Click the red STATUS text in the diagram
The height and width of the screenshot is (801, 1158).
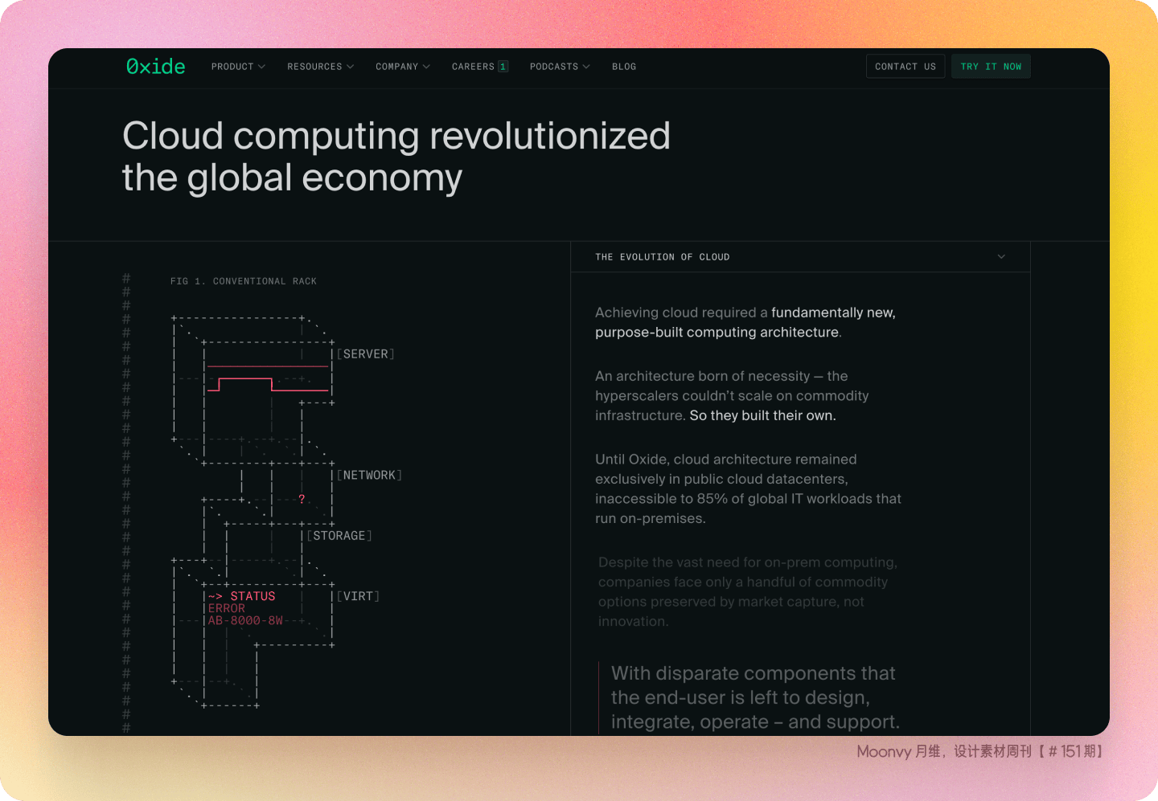tap(253, 596)
